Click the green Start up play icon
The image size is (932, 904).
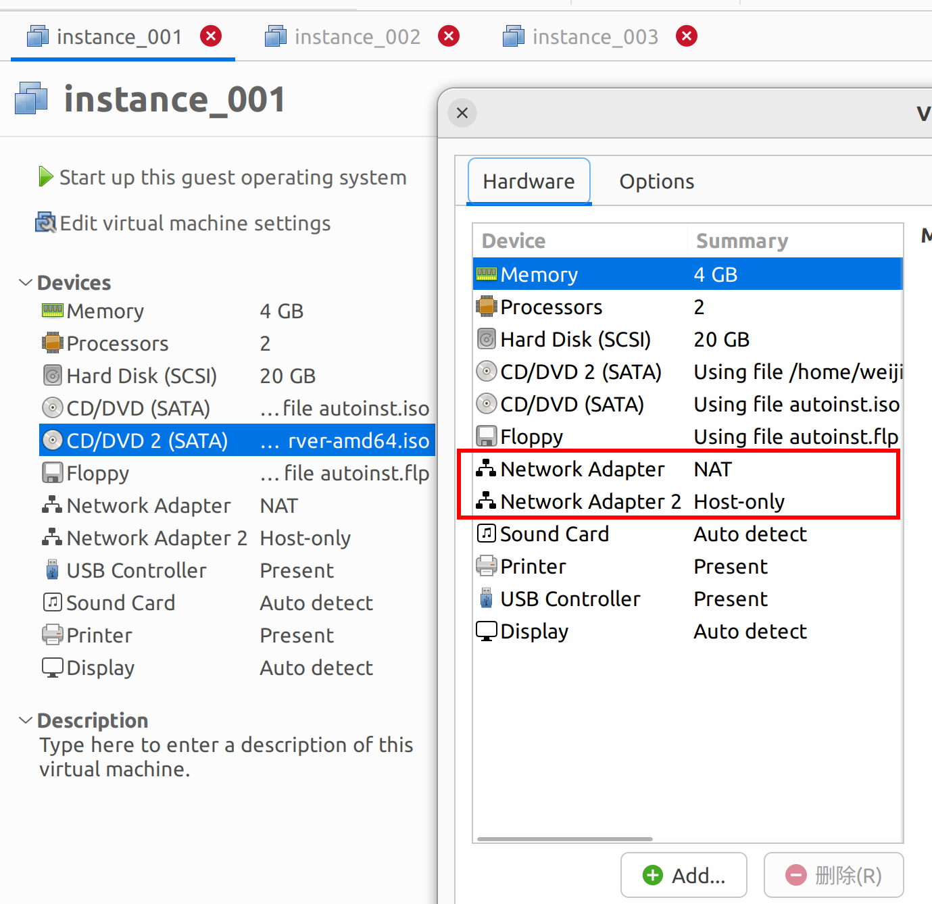coord(45,177)
